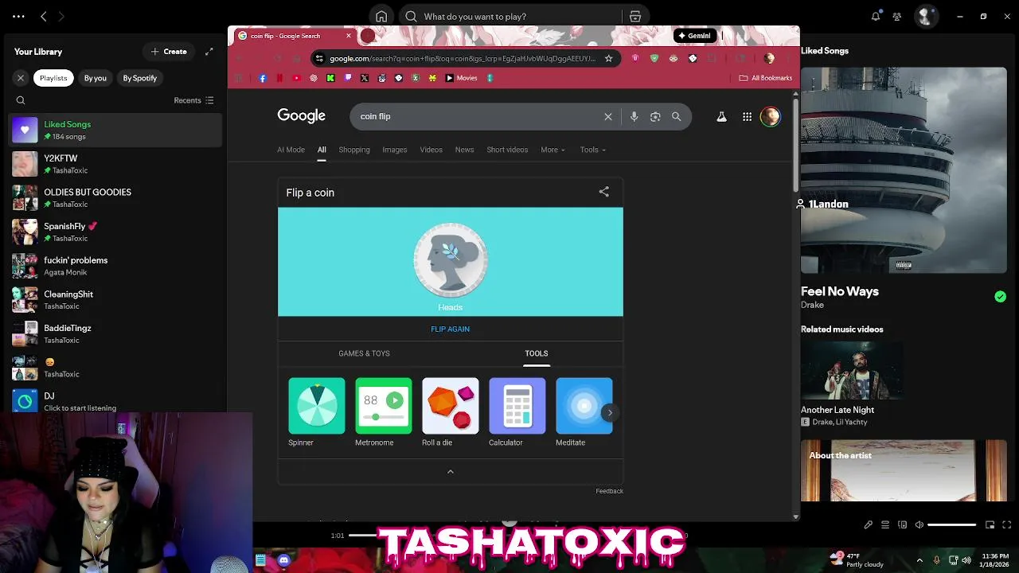1019x573 pixels.
Task: Enter Spotify full screen view
Action: (1007, 524)
